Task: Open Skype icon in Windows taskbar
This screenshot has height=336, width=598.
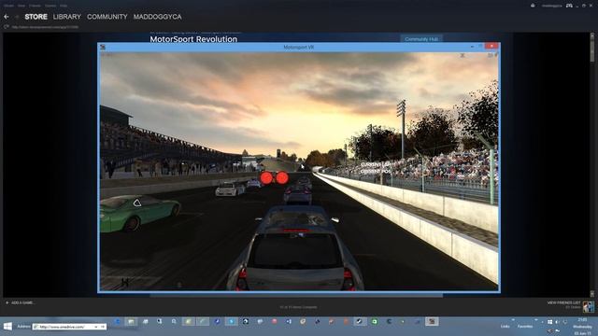Action: (231, 321)
